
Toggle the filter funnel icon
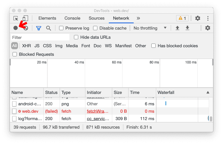point(39,28)
